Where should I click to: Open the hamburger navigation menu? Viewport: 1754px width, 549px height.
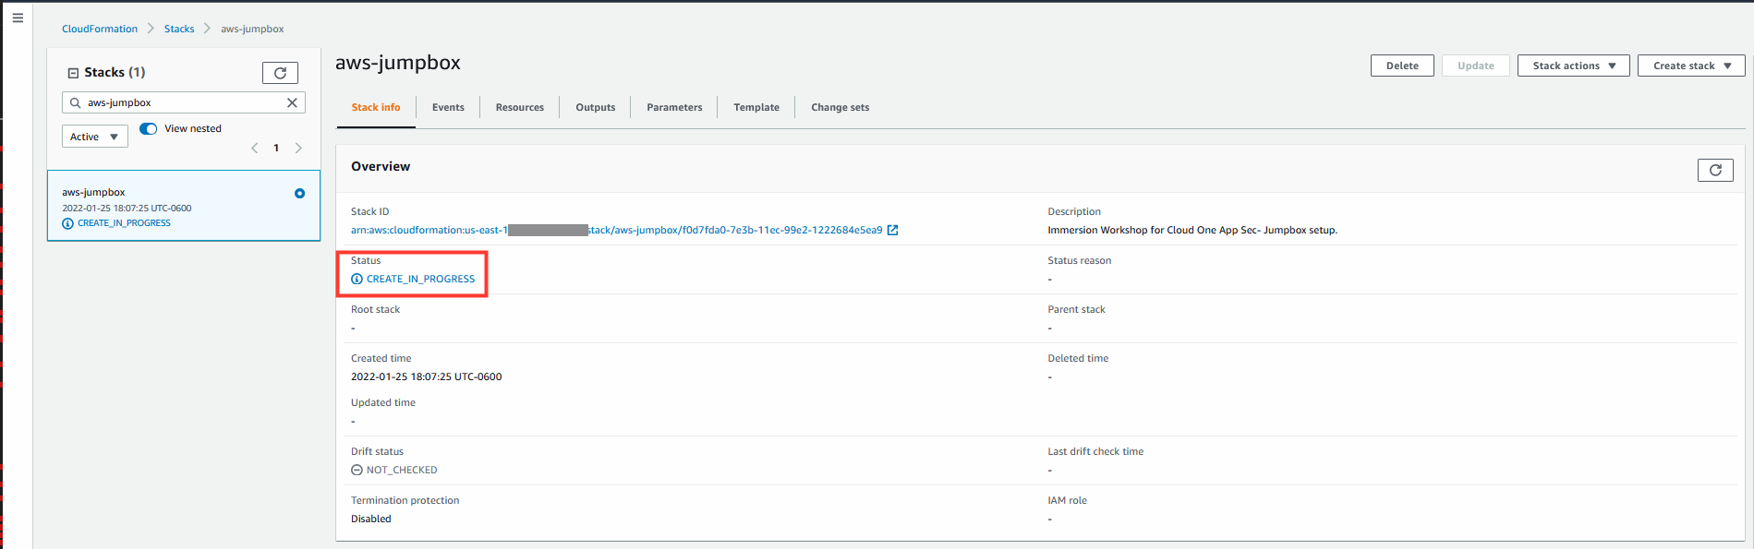(x=18, y=18)
